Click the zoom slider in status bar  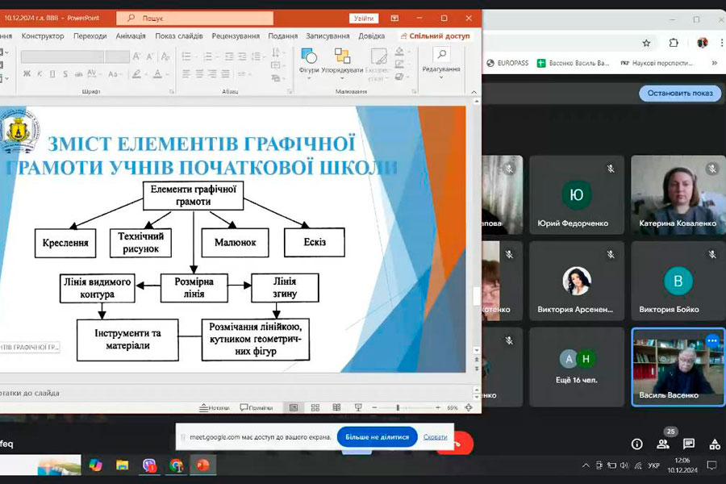(398, 407)
